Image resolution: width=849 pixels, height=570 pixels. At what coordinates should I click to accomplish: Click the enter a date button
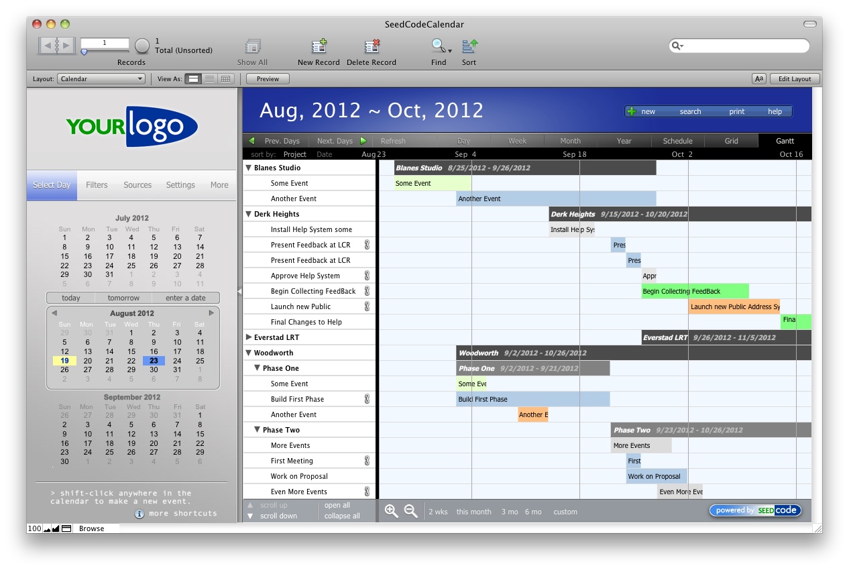186,298
